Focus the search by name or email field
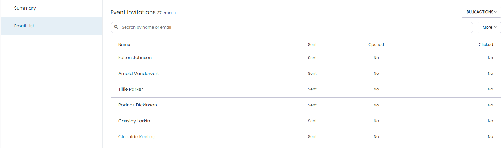Viewport: 504px width, 148px height. click(292, 27)
